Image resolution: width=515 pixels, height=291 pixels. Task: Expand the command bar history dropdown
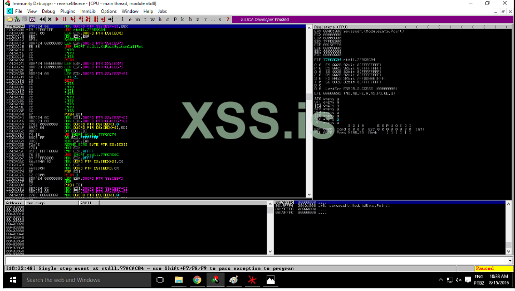(x=510, y=260)
